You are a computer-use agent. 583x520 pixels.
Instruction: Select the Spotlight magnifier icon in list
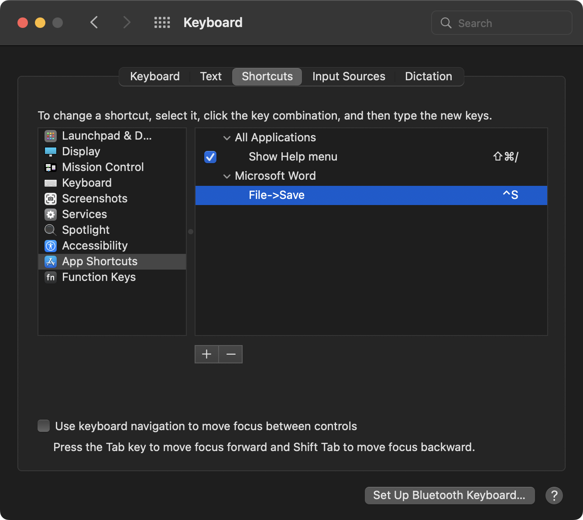coord(51,230)
